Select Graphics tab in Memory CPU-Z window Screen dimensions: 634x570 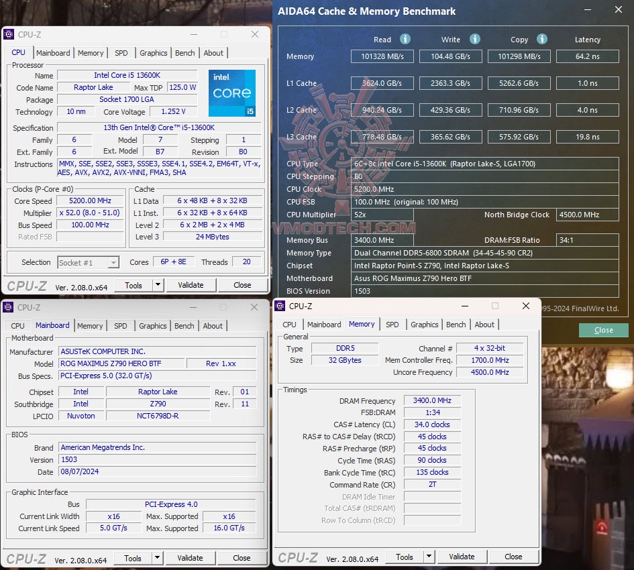(x=424, y=325)
